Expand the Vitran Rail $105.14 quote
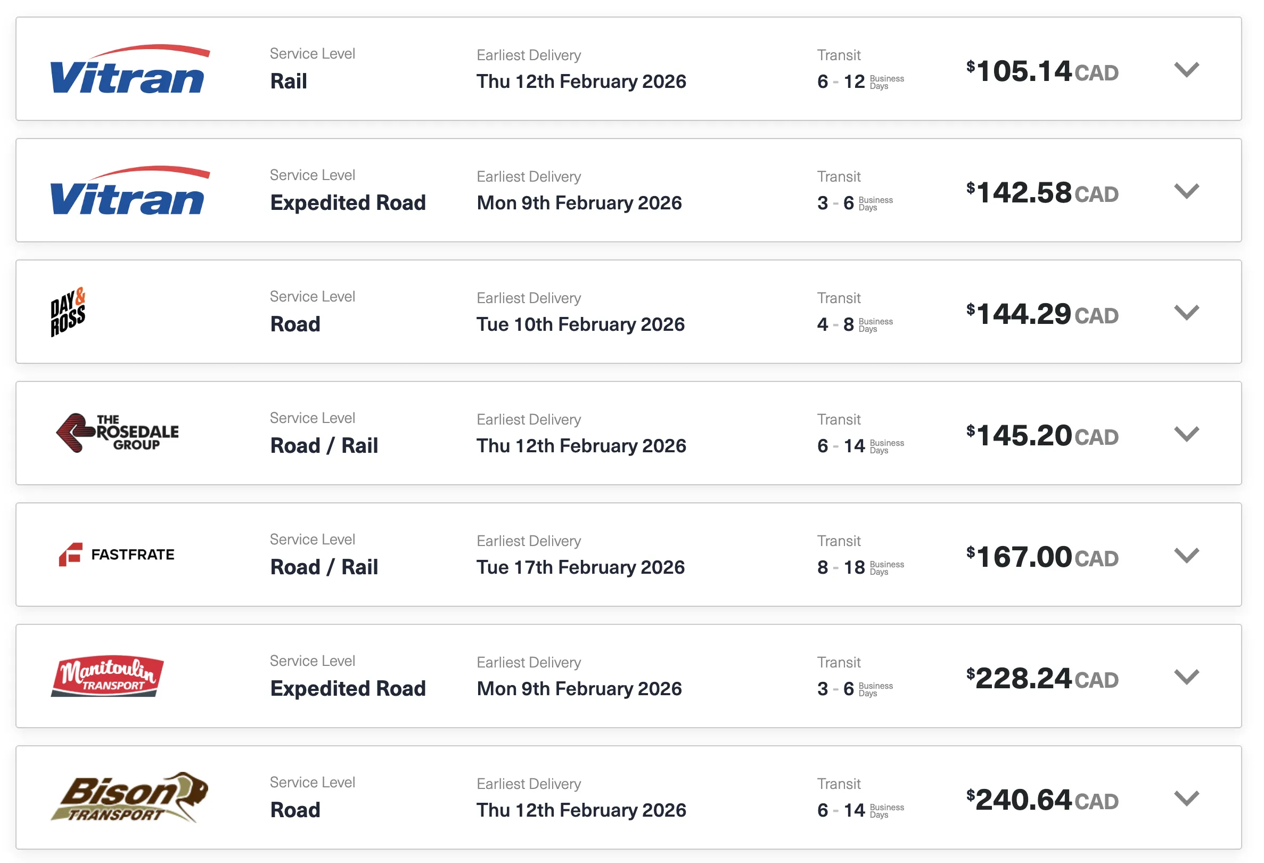Screen dimensions: 1264x863 (1186, 70)
